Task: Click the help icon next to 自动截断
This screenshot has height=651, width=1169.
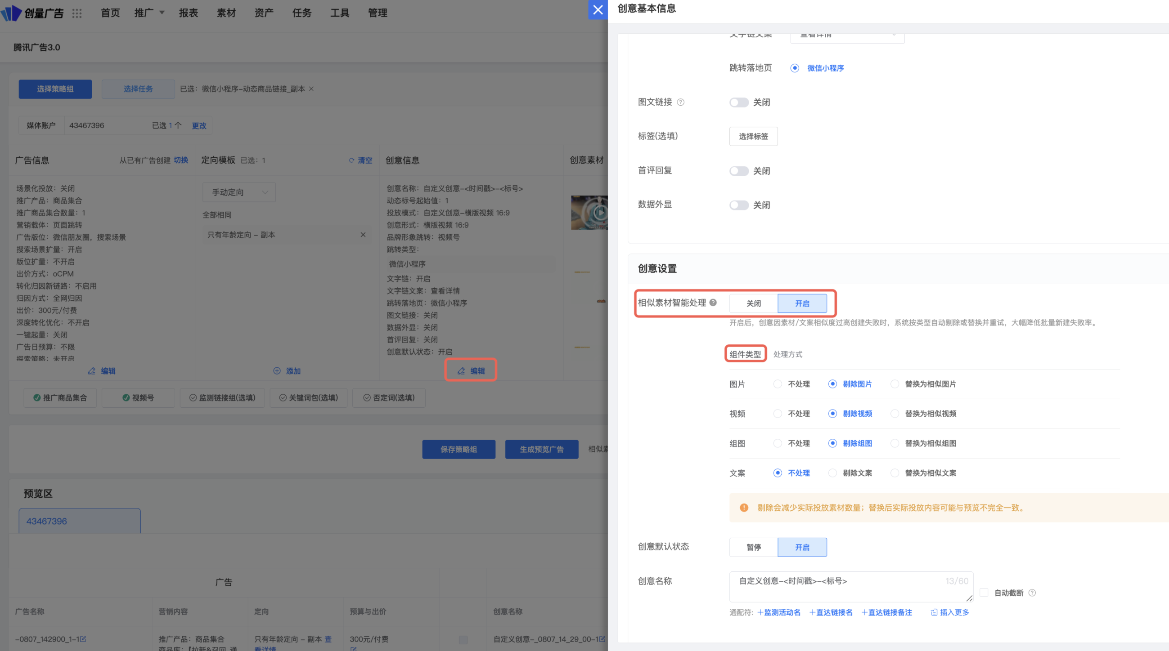Action: click(x=1032, y=593)
